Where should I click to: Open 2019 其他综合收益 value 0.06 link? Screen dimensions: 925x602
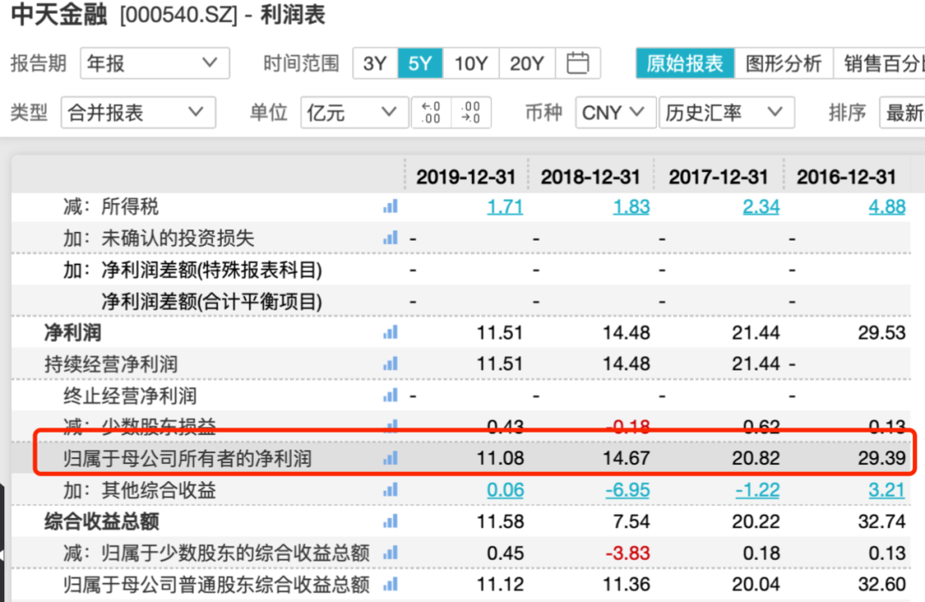(x=505, y=490)
